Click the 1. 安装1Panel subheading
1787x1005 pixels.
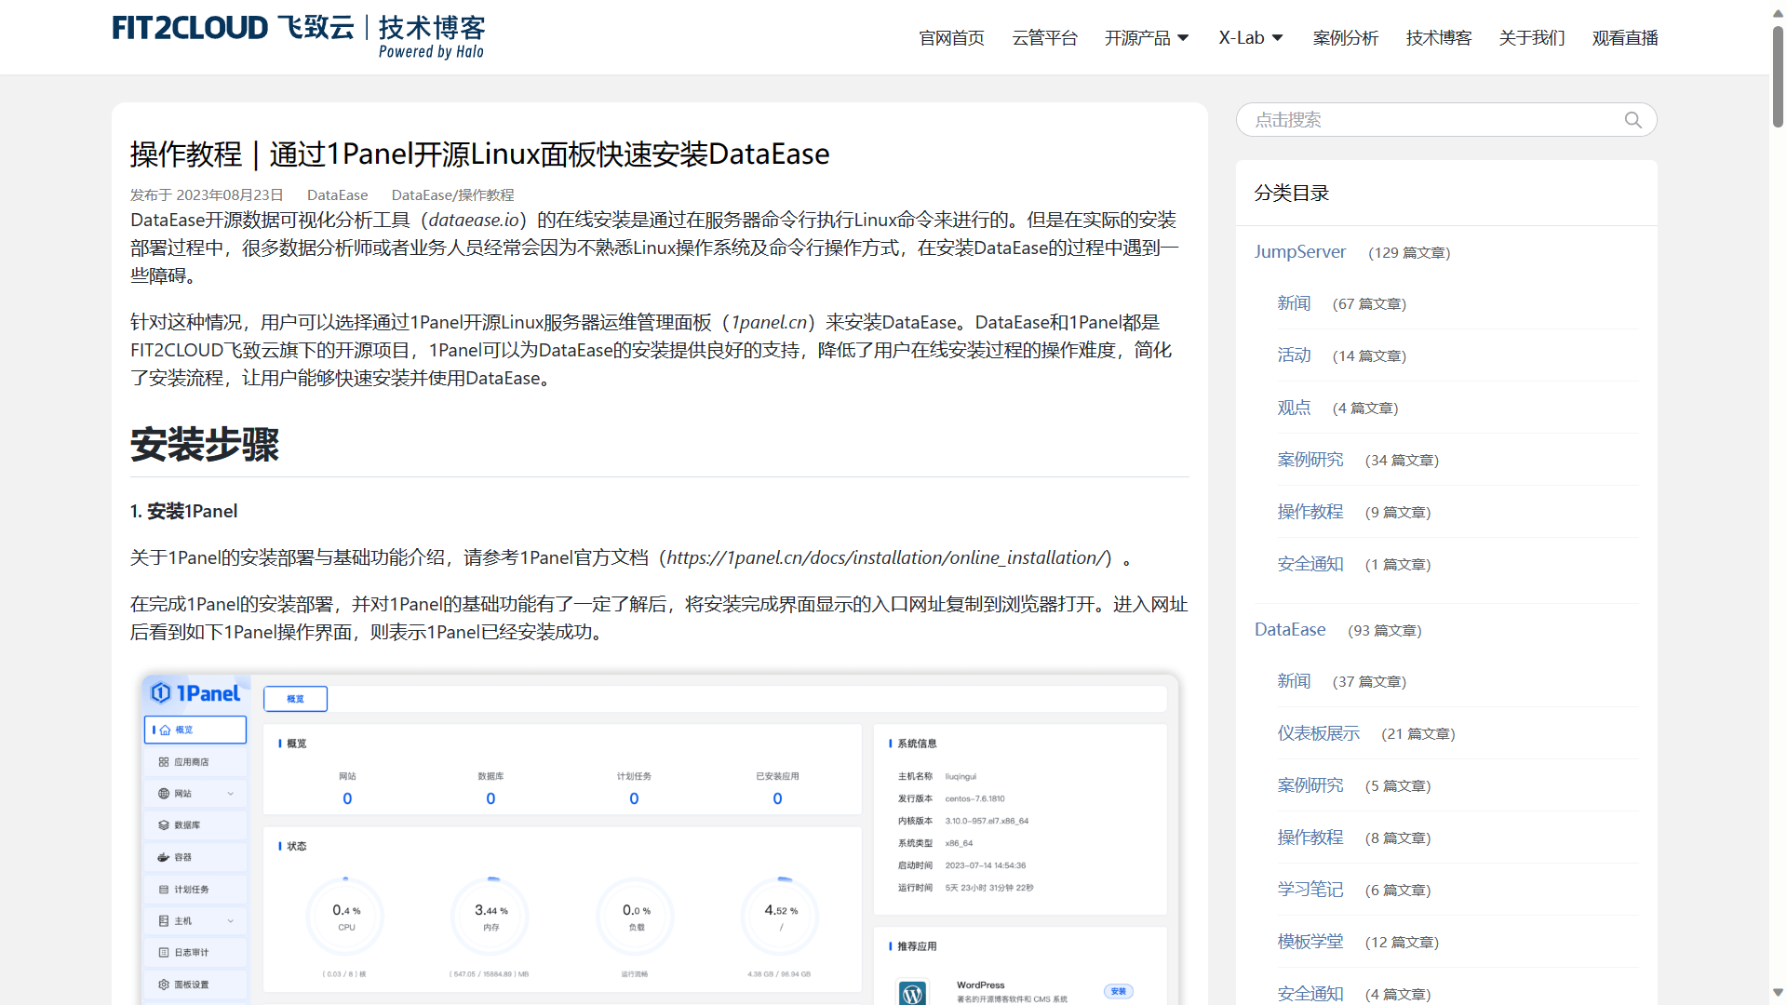click(184, 511)
